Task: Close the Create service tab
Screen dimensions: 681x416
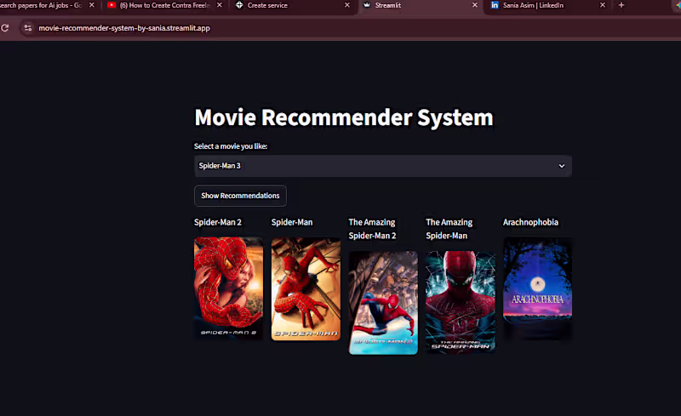Action: point(347,5)
